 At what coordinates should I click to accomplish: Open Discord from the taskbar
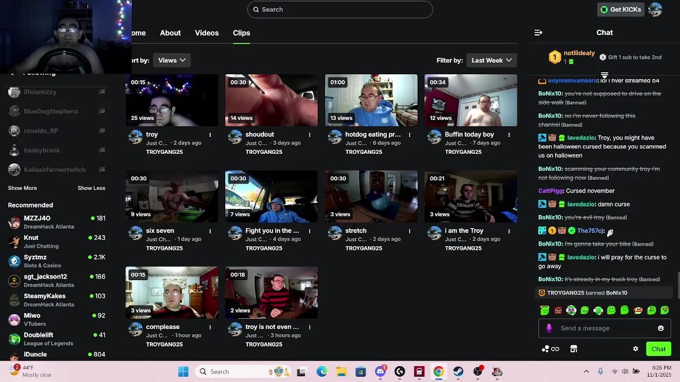tap(380, 371)
